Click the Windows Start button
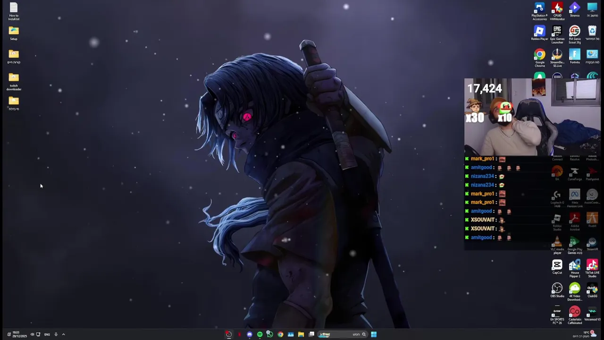The image size is (604, 340). [373, 334]
